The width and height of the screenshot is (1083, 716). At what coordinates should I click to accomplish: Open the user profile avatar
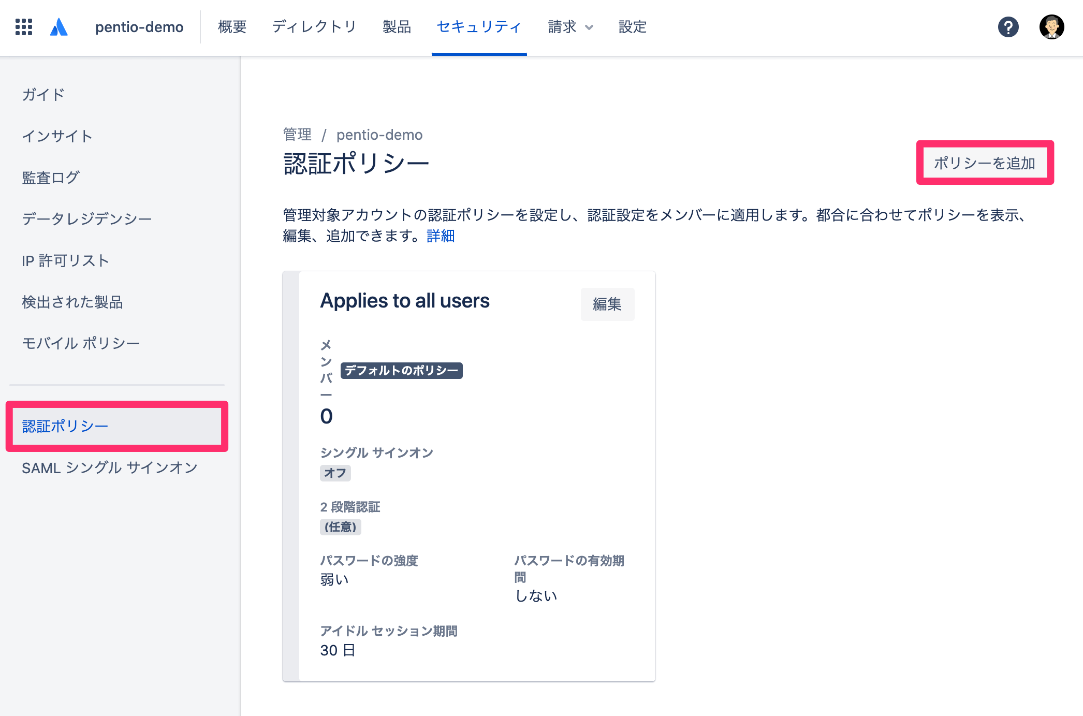(x=1051, y=27)
